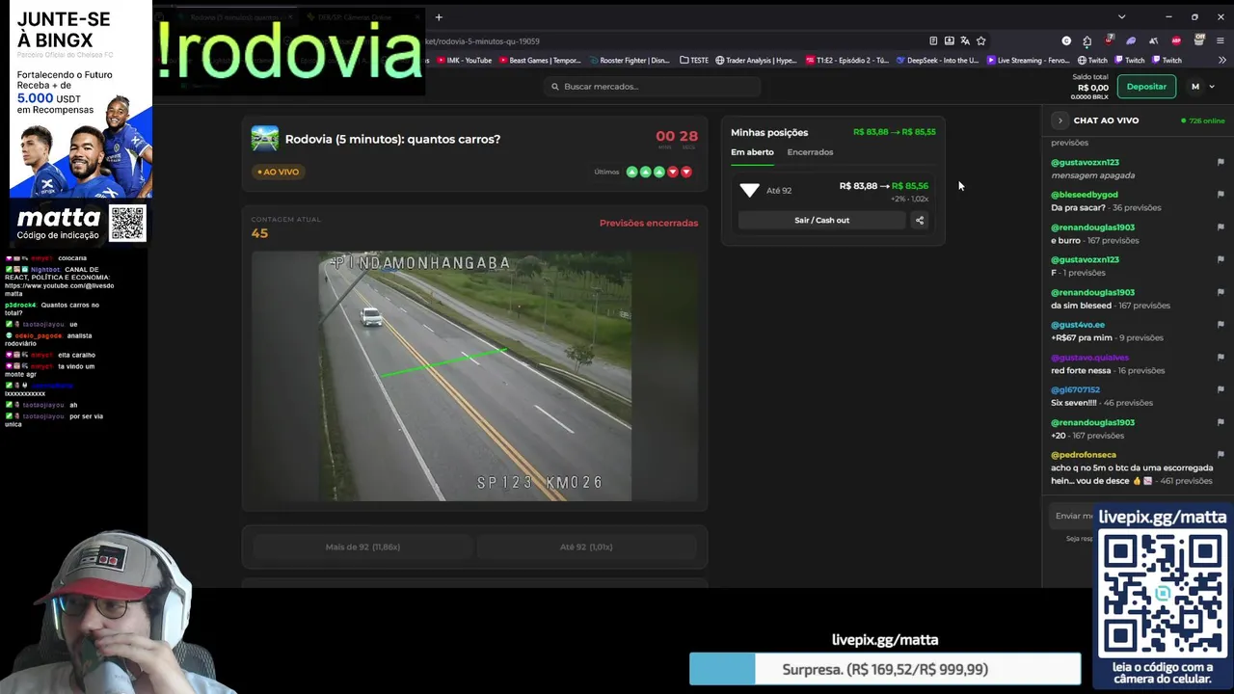Flag the 'red forte nessa' message
The height and width of the screenshot is (694, 1234).
pos(1221,358)
